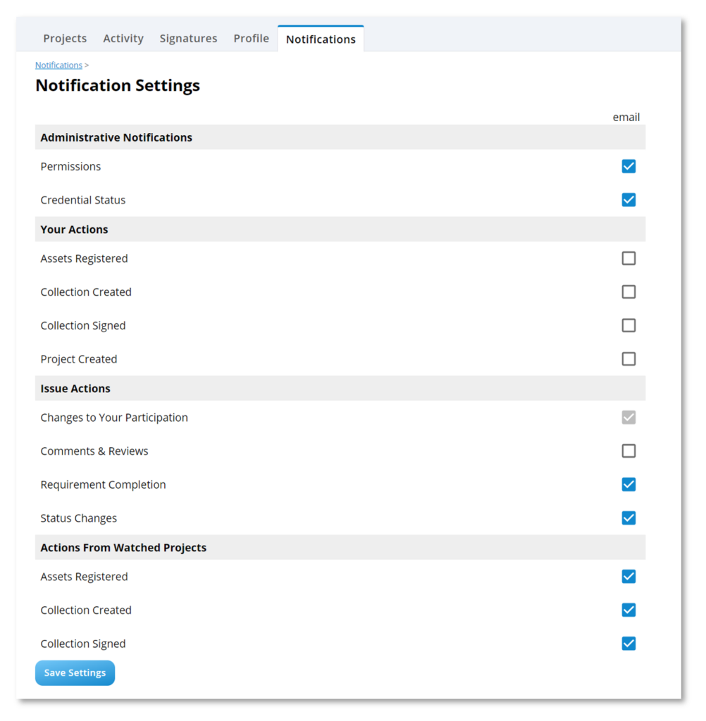
Task: Uncheck Credential Status email notification
Action: click(x=628, y=199)
